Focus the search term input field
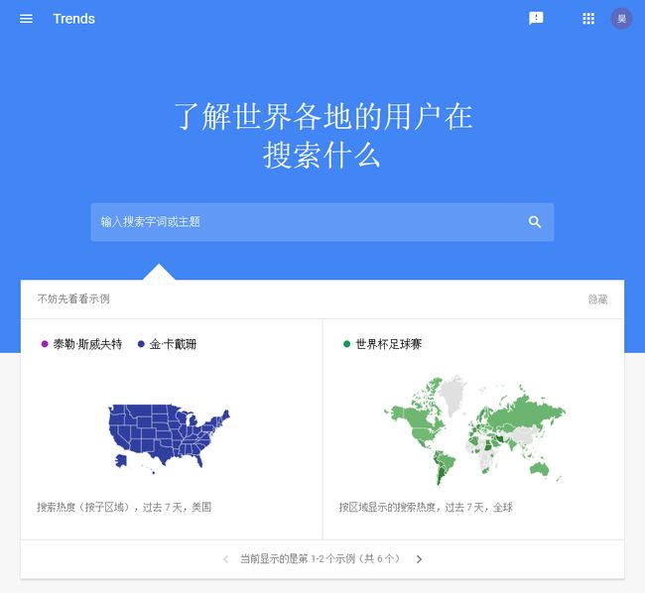Screen dimensions: 645x593 coord(322,222)
